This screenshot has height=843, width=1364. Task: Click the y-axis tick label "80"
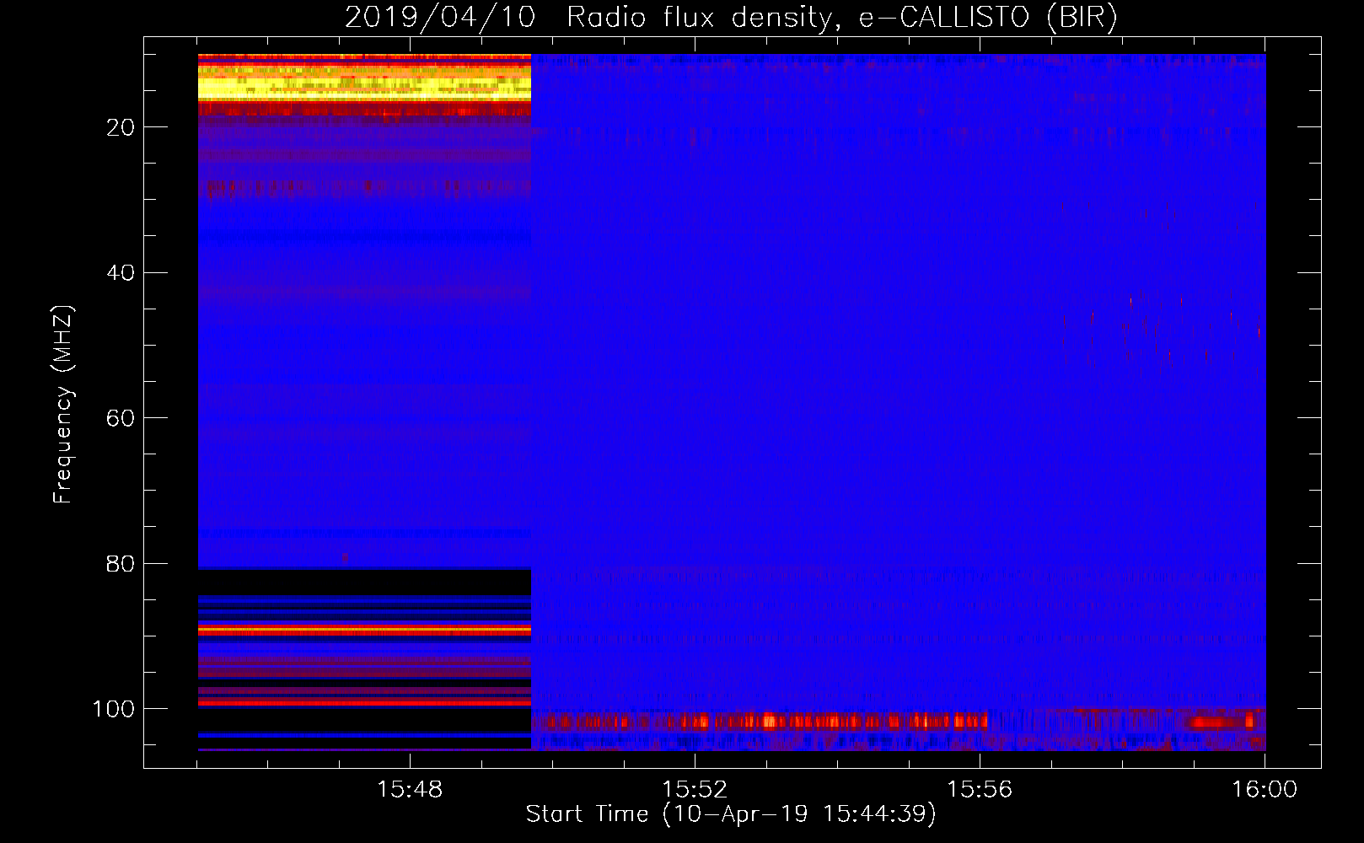point(121,564)
